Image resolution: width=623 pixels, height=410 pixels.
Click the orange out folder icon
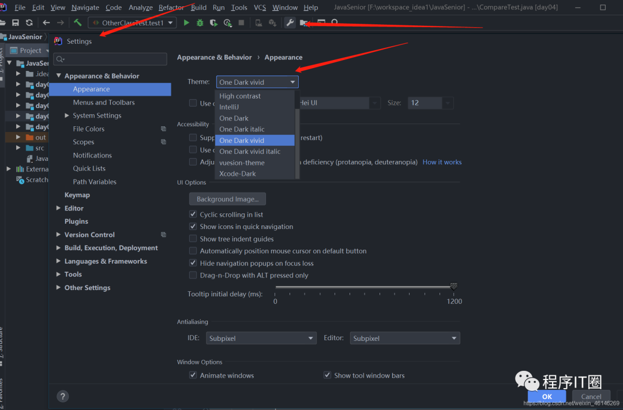pyautogui.click(x=29, y=137)
